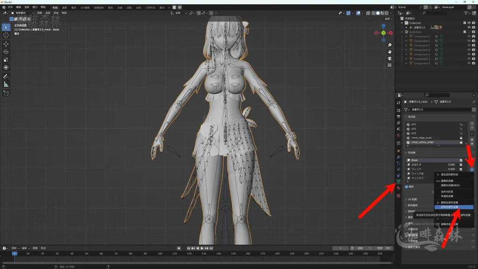The image size is (478, 269).
Task: Toggle the ウィンク shape key checkbox
Action: coord(461,169)
